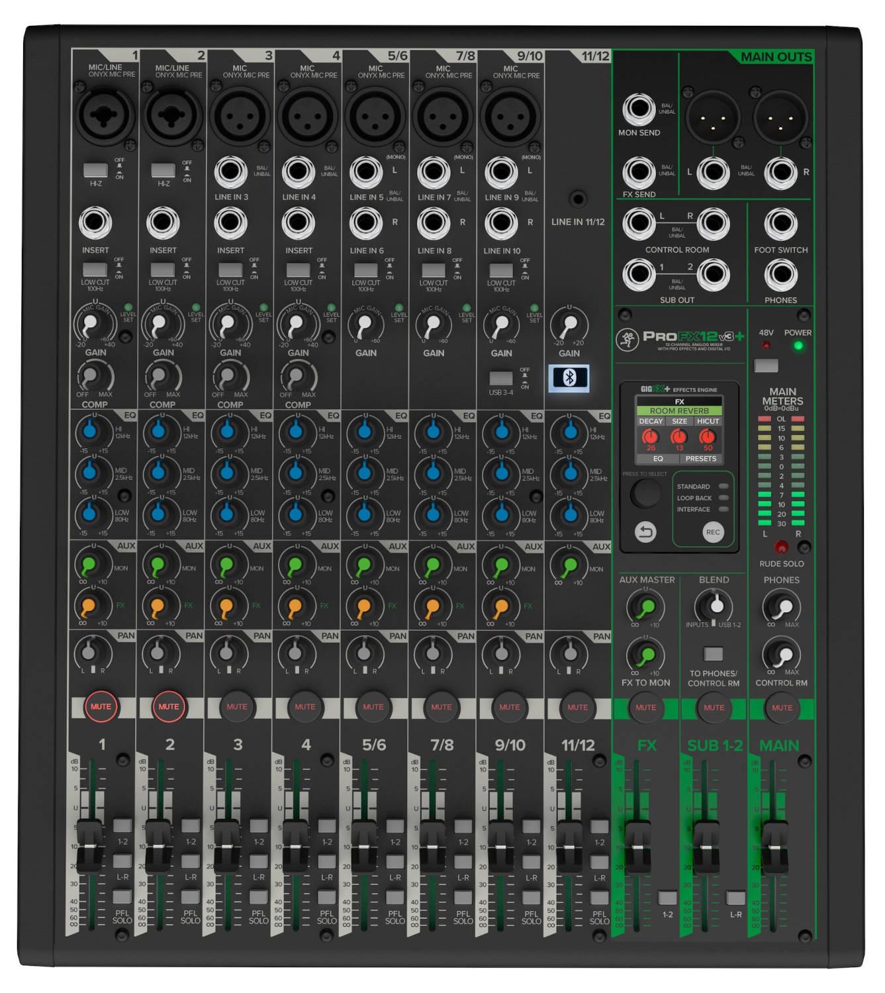Screen dimensions: 885x993
Task: Click the Phones output jack
Action: click(x=780, y=274)
